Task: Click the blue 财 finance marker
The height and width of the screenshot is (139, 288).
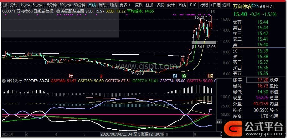Action: tap(175, 76)
